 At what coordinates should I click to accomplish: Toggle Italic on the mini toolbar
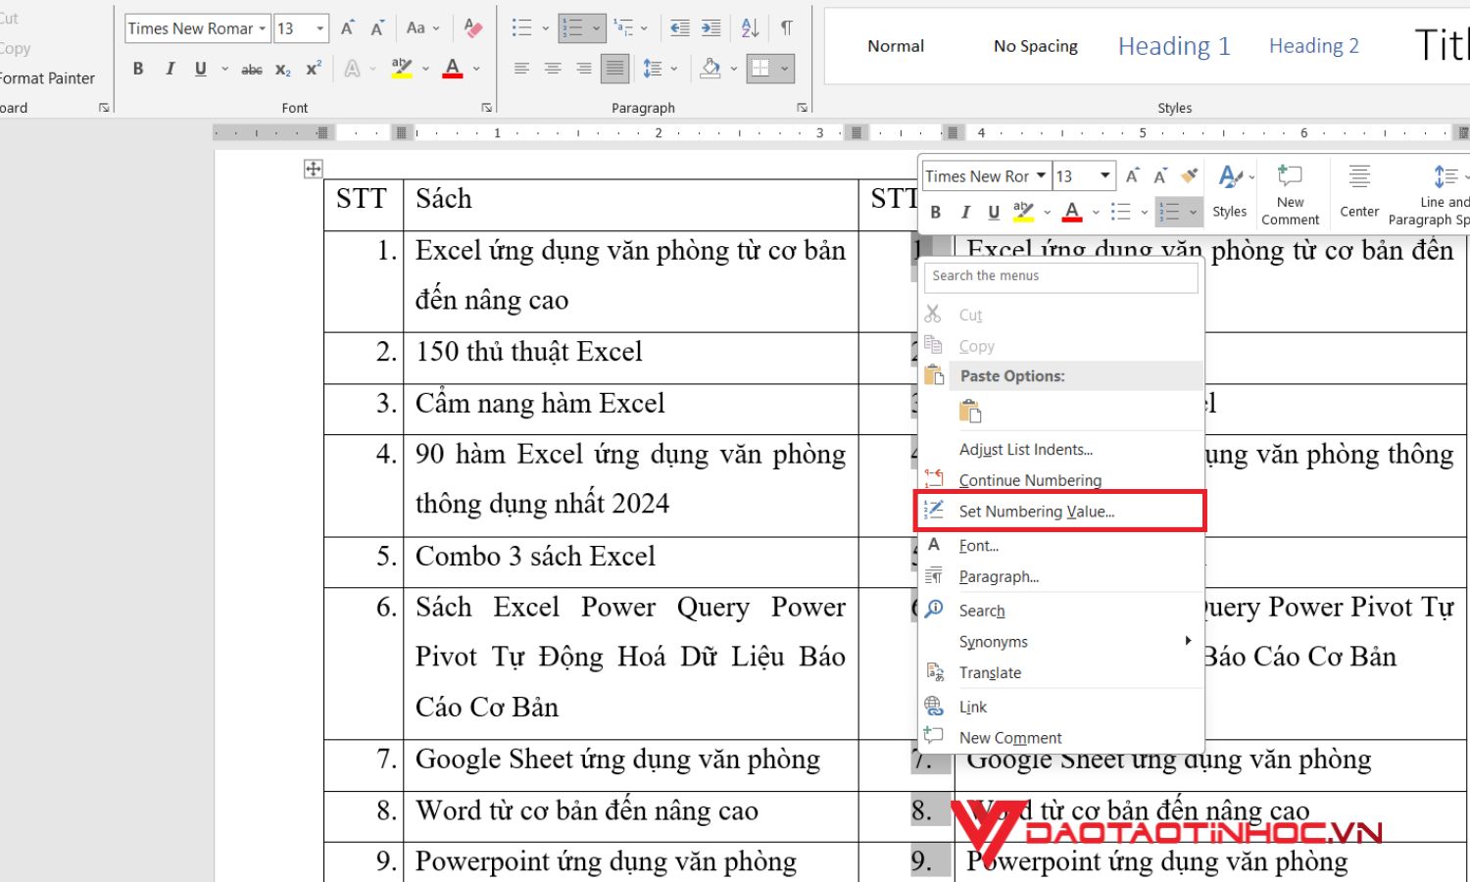[x=964, y=212]
